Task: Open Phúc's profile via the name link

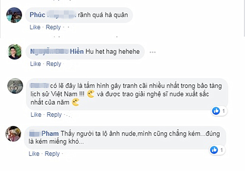Action: click(38, 15)
